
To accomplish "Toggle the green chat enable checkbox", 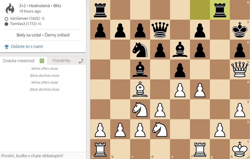I will click(x=42, y=61).
